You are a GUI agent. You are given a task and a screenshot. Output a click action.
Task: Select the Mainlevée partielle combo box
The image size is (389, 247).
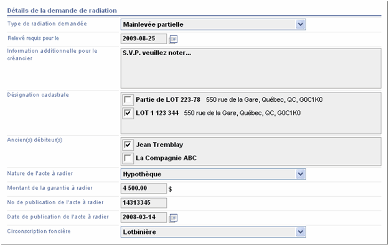pos(213,24)
